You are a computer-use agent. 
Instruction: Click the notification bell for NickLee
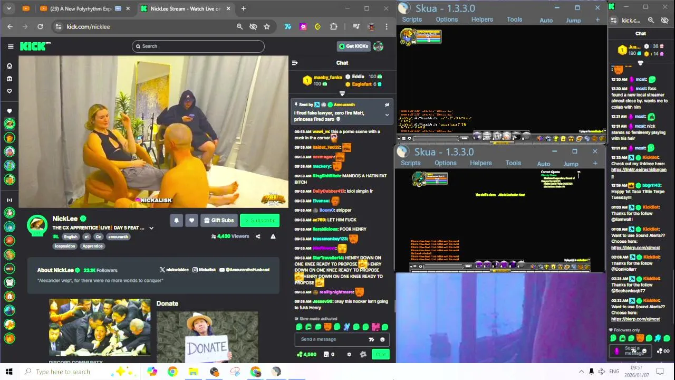click(x=177, y=220)
